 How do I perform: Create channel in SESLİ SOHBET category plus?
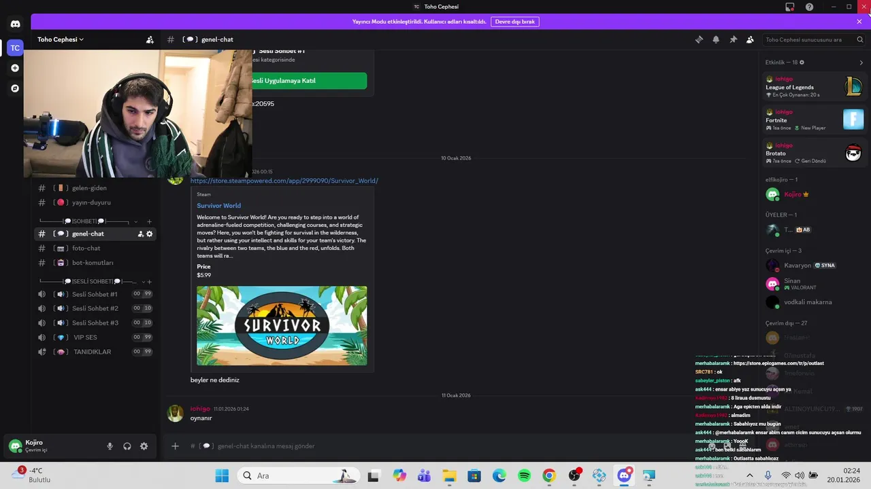[149, 281]
